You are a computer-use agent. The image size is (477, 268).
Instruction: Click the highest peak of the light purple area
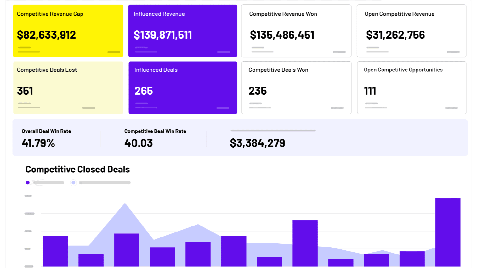(x=125, y=204)
